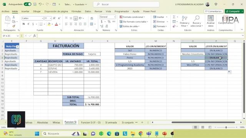Click the Comentarios button
Viewport: 246px width, 138px height.
[213, 11]
